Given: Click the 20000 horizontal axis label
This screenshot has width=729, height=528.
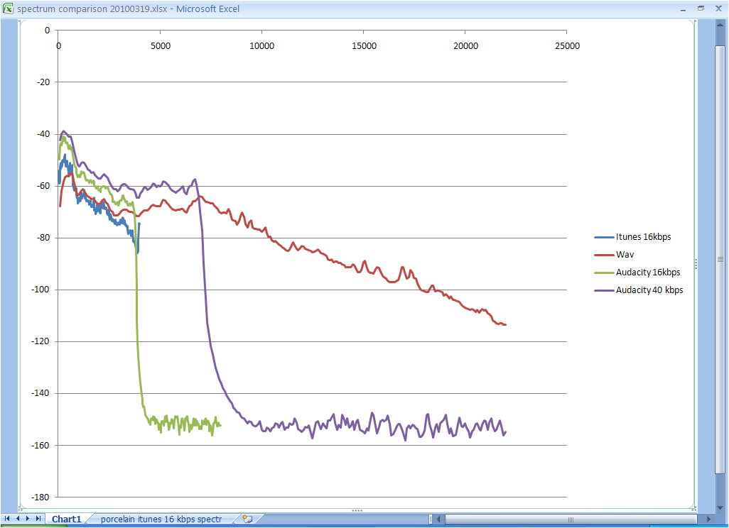Looking at the screenshot, I should pyautogui.click(x=466, y=46).
